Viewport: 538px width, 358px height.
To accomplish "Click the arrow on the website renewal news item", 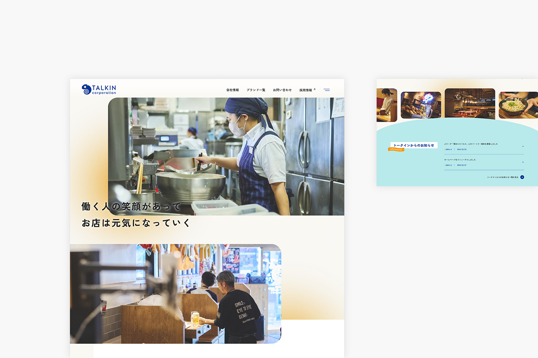I will pyautogui.click(x=523, y=162).
